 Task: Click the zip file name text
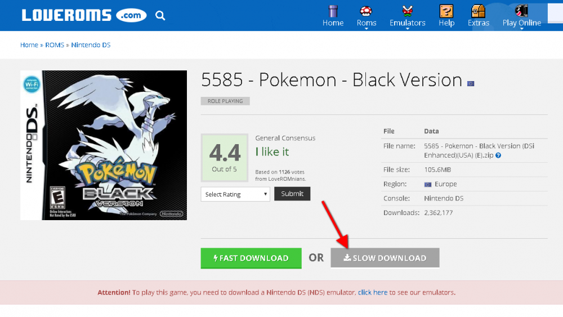(479, 150)
